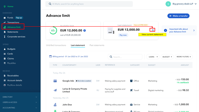
Task: Open the MORE FILTERS dropdown
Action: [184, 57]
